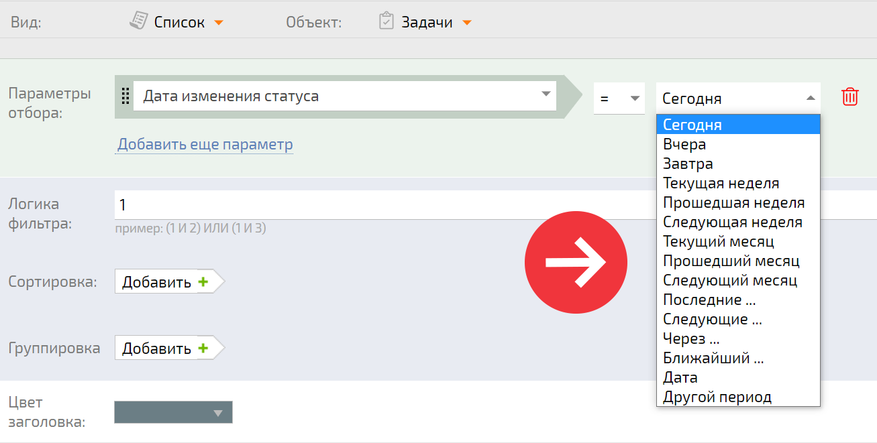Click the green plus in Группировка

click(203, 349)
